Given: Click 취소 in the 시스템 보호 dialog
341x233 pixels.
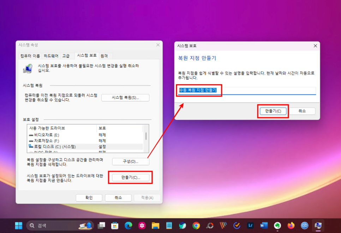Looking at the screenshot, I should pos(302,111).
